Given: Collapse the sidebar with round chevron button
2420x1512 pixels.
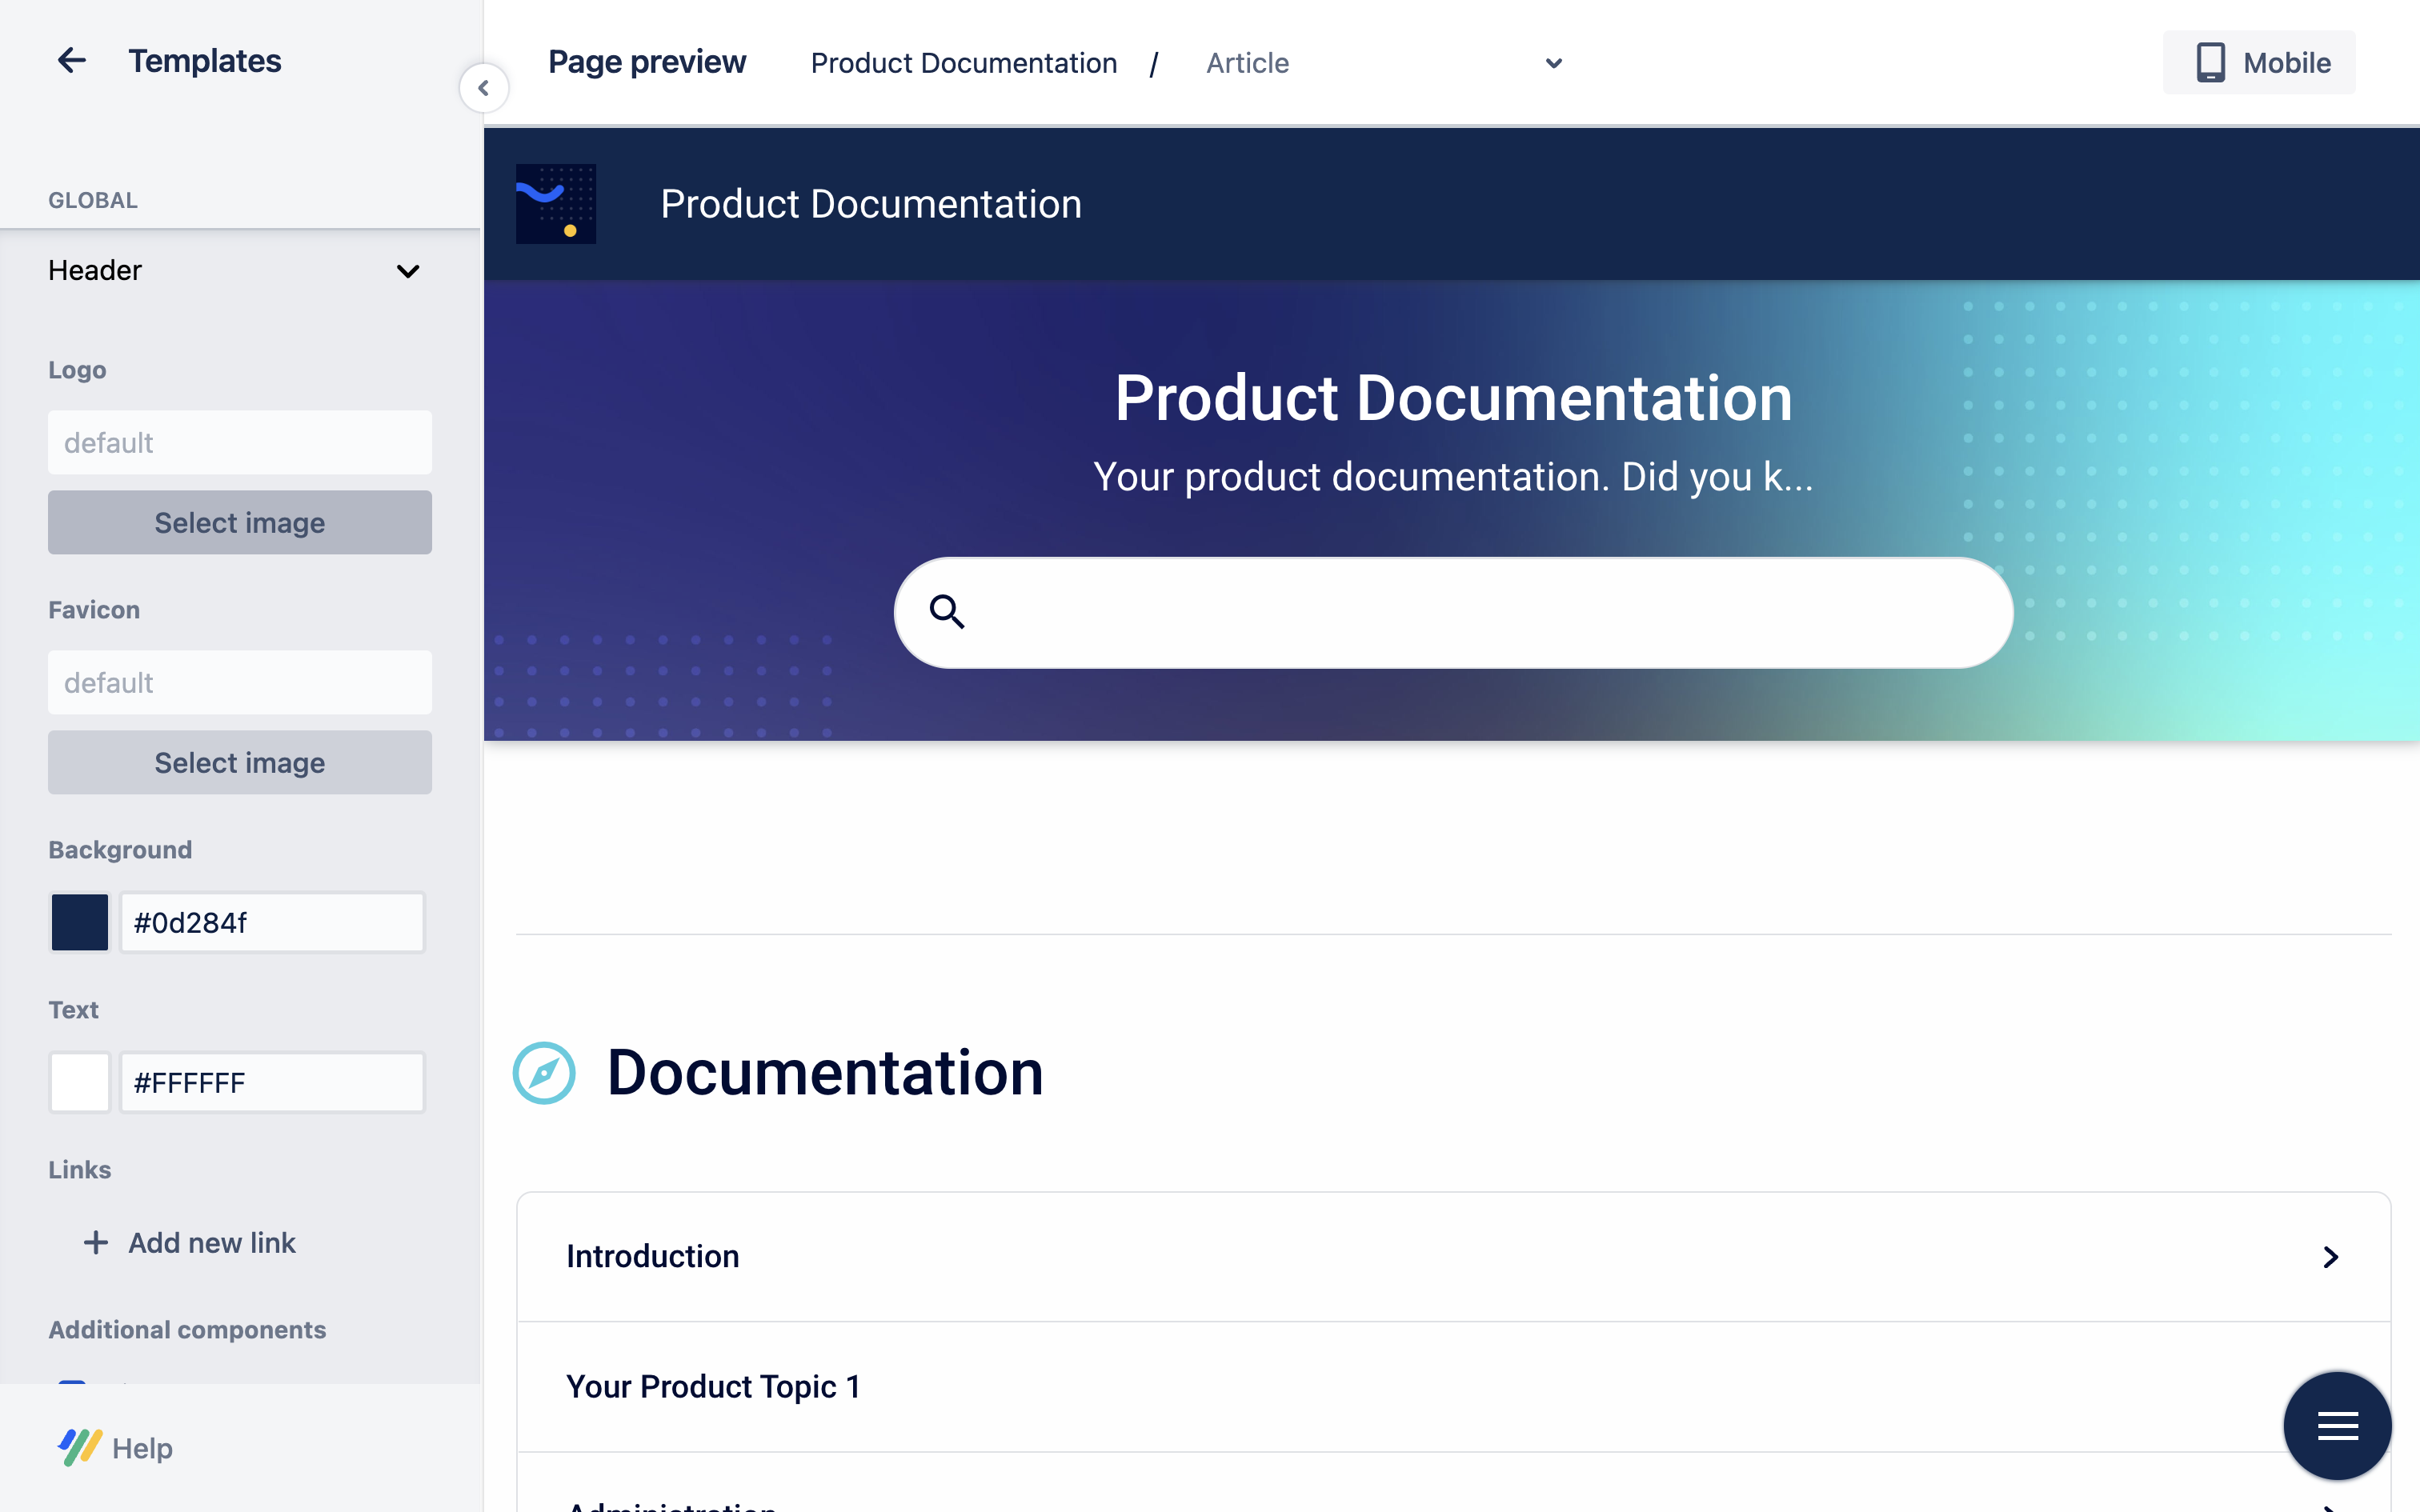Looking at the screenshot, I should (483, 88).
